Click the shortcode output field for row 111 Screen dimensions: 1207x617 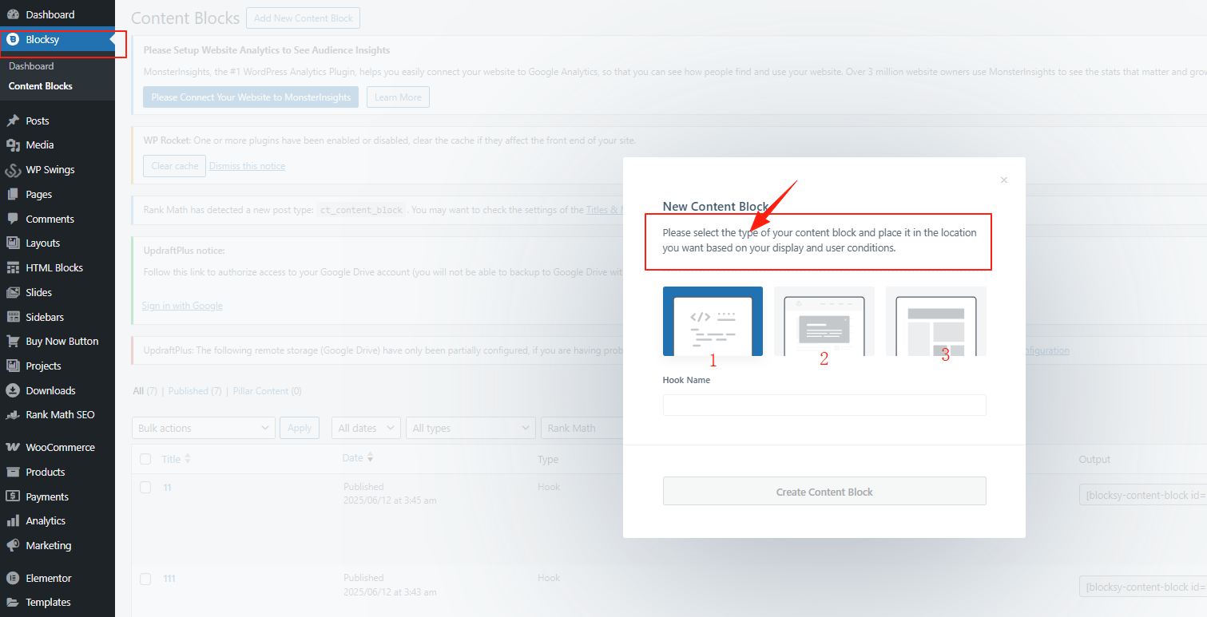coord(1143,587)
